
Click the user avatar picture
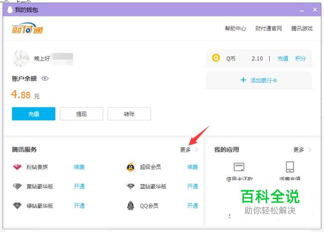click(x=21, y=58)
